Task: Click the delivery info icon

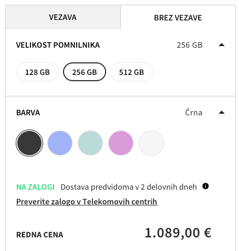Action: [205, 186]
